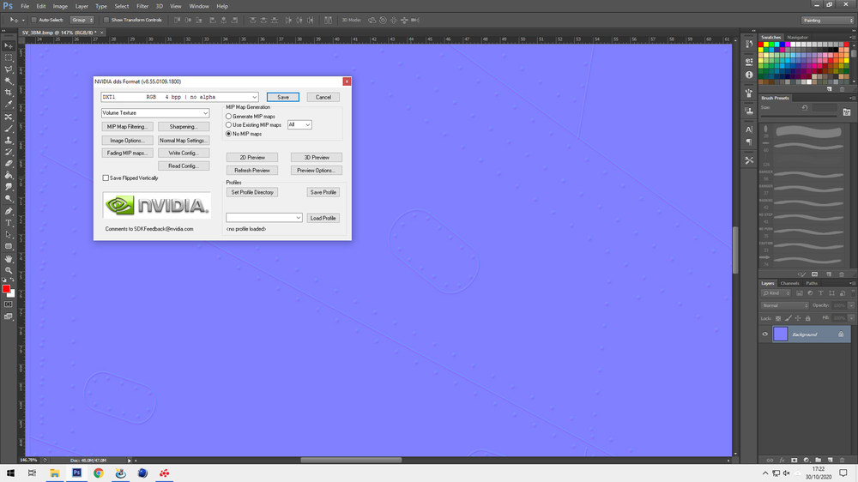This screenshot has height=482, width=858.
Task: Click the Windows Start button
Action: pos(10,473)
